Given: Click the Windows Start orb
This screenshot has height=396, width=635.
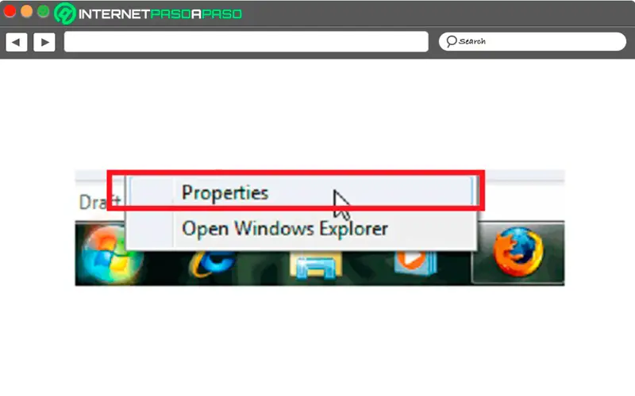Looking at the screenshot, I should (x=111, y=255).
